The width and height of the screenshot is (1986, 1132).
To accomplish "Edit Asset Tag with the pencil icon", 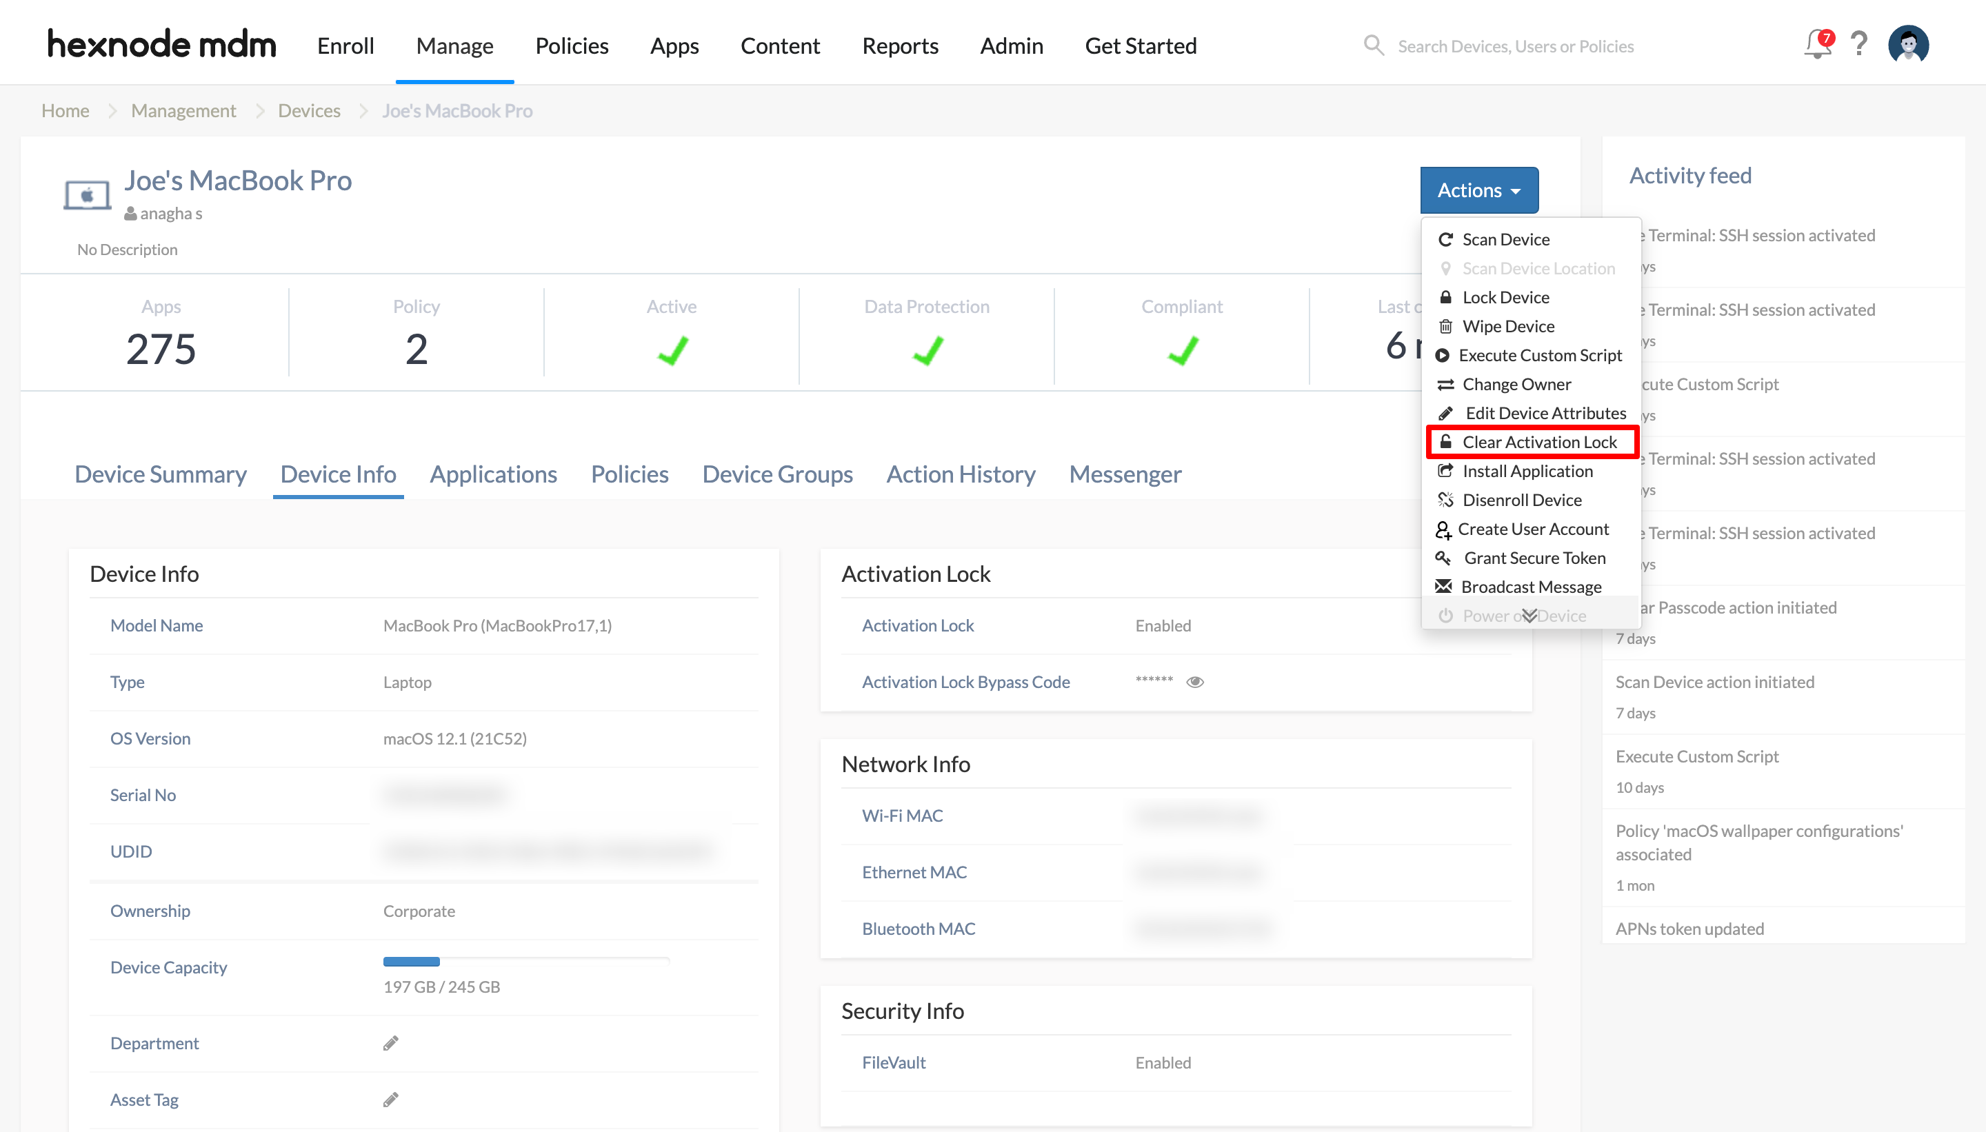I will pos(390,1100).
